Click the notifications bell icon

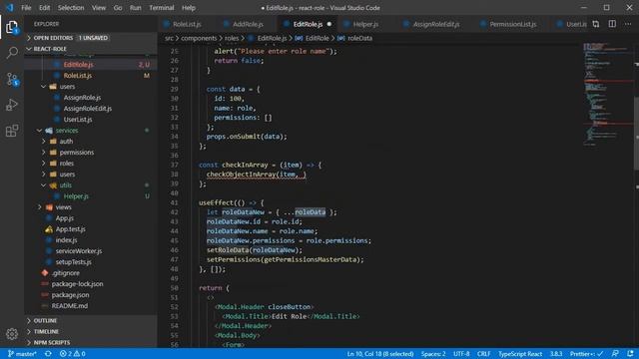pyautogui.click(x=630, y=354)
